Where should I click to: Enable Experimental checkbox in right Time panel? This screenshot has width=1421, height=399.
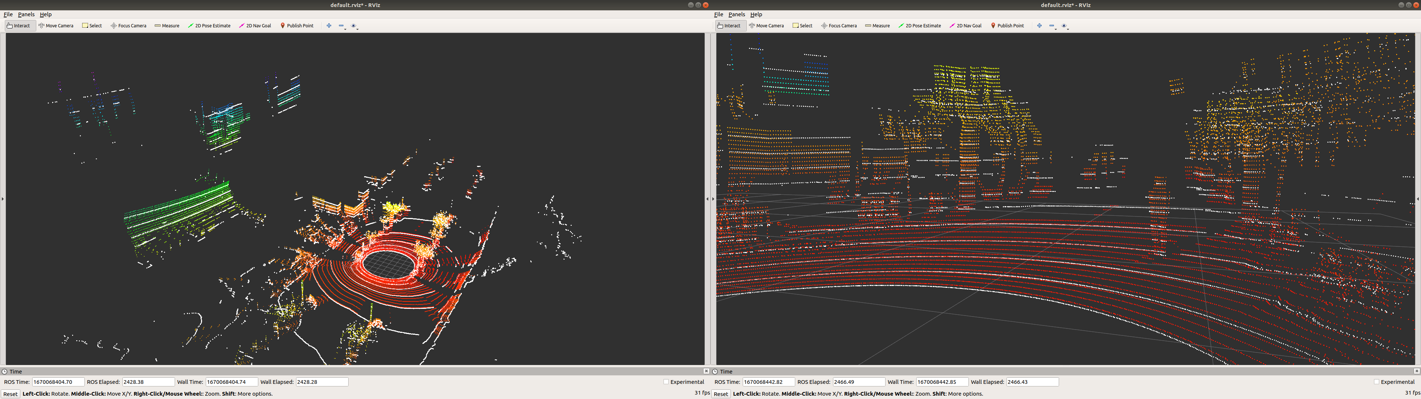pos(1376,381)
